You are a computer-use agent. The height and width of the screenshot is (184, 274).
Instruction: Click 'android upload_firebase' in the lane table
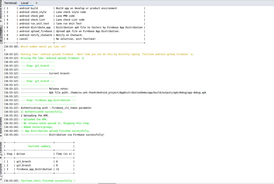(x=36, y=31)
